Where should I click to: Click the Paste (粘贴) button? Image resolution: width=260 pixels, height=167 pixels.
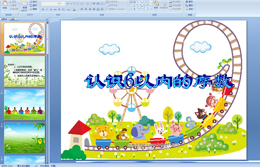click(5, 5)
